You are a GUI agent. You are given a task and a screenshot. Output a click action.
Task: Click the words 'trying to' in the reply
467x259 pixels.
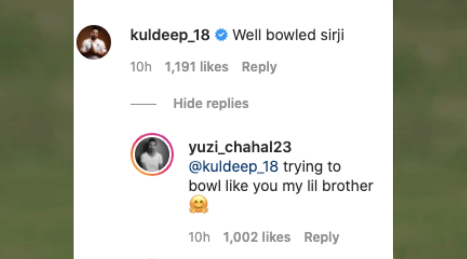click(x=312, y=167)
